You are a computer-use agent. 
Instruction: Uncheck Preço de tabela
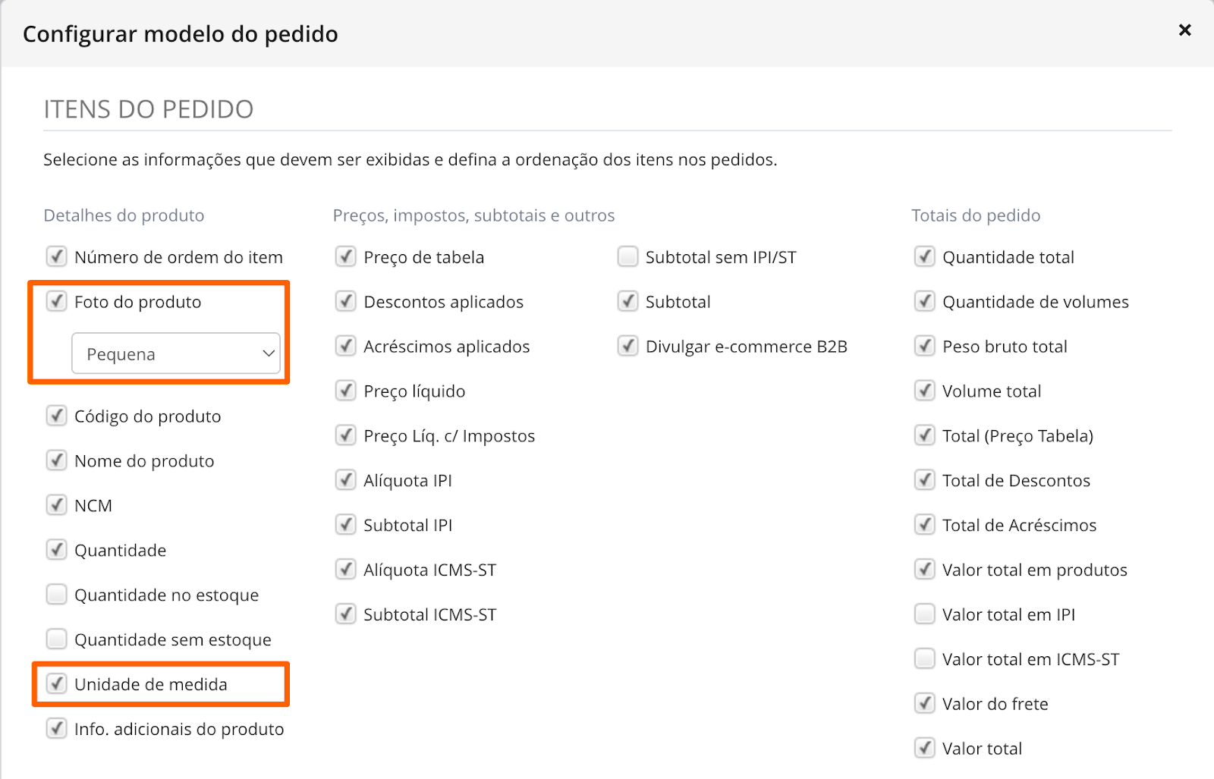346,256
